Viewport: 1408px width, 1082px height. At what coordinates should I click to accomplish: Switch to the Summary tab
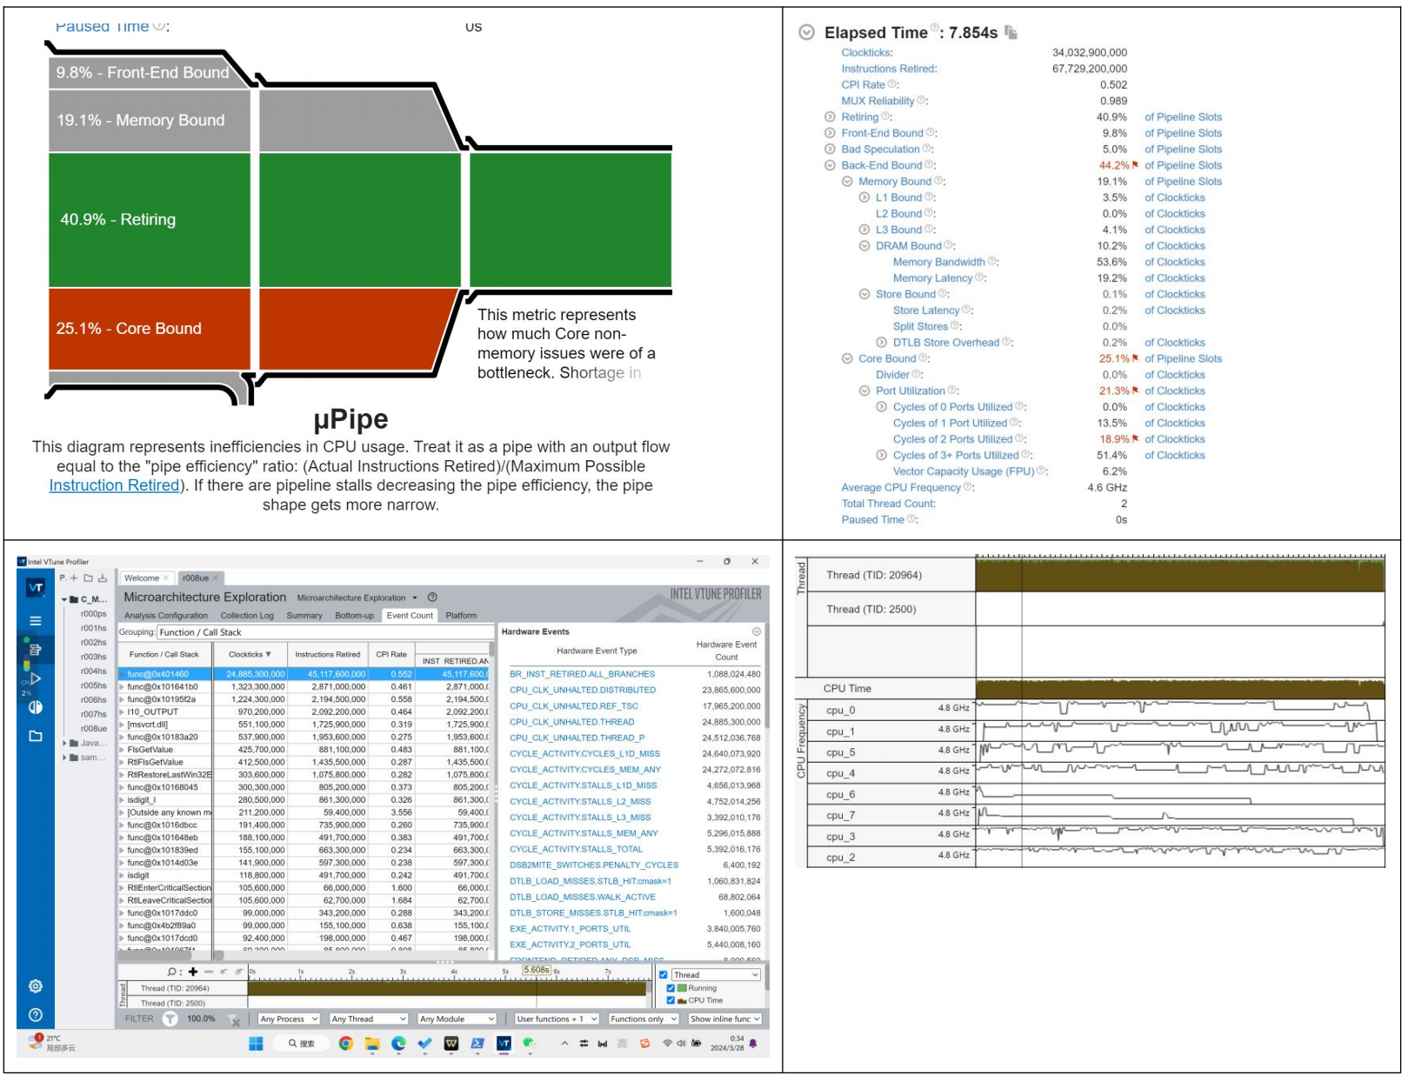point(304,615)
